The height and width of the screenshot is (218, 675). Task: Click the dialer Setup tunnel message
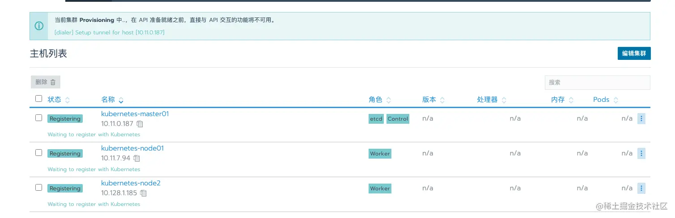tap(110, 33)
